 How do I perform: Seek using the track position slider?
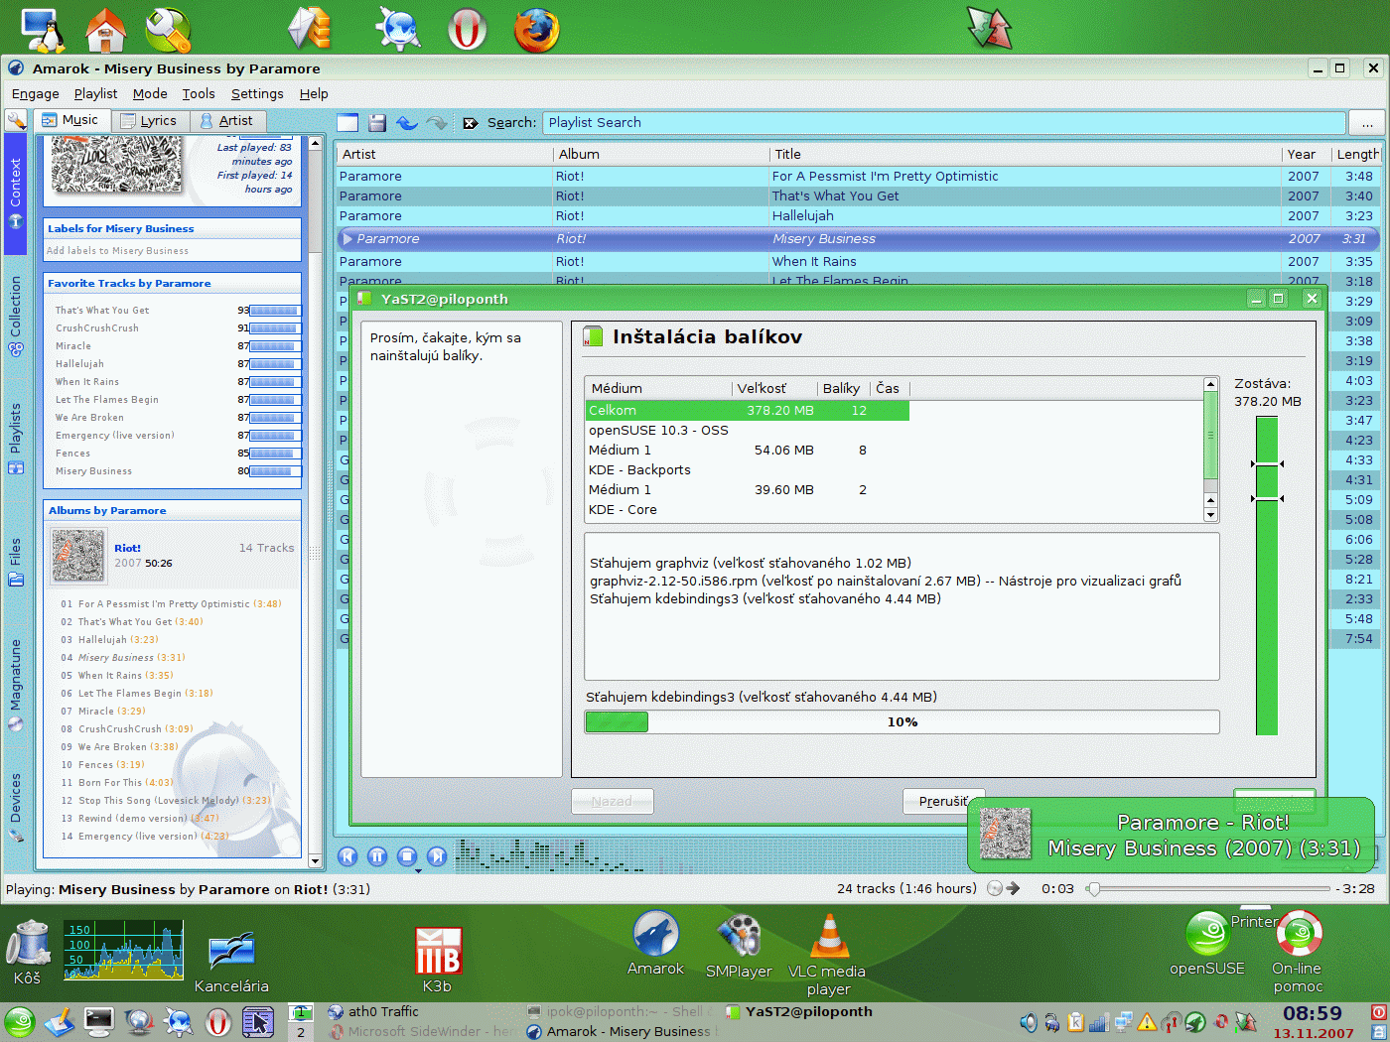click(x=1206, y=889)
